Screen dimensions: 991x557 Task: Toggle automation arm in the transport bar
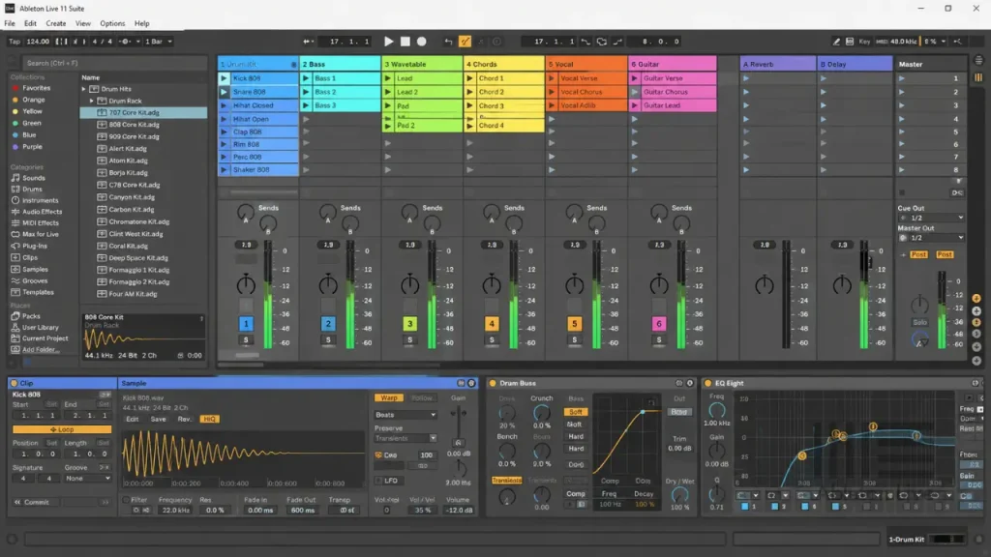tap(465, 42)
